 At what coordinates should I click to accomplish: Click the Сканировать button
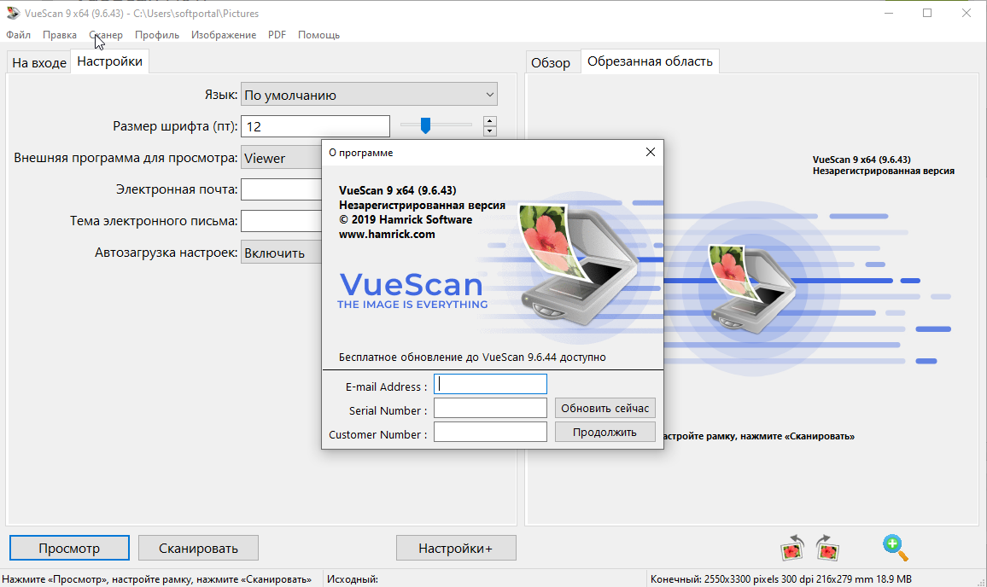[x=198, y=548]
